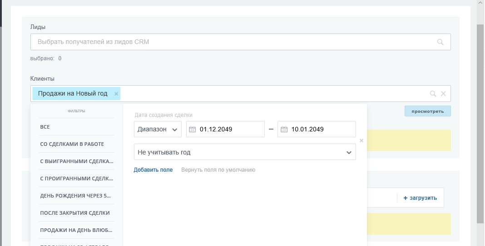This screenshot has width=485, height=246.
Task: Click the 'Добавить поле' link
Action: [x=153, y=170]
